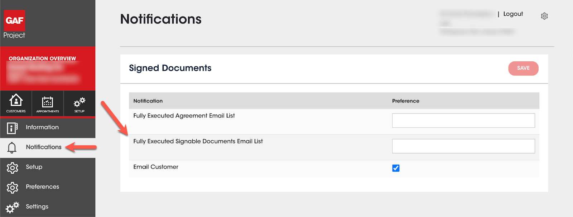The image size is (573, 217).
Task: Click the Settings double-gear icon
Action: [x=12, y=207]
